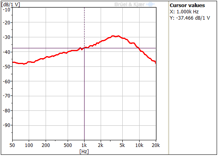
Task: Click the 10k label on the frequency axis
Action: [x=139, y=145]
